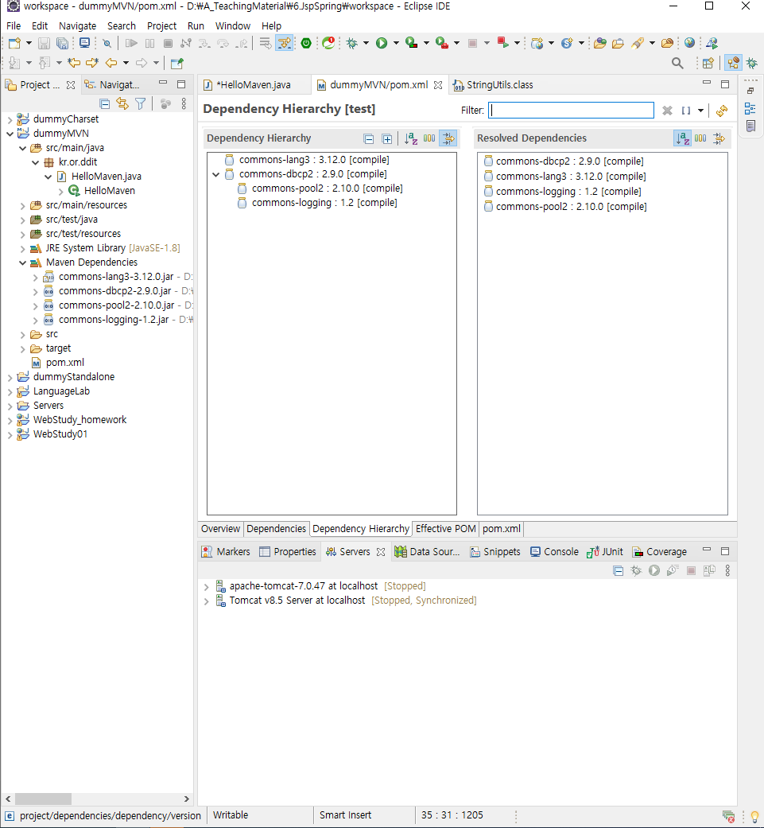Click the Save All toolbar icon
Viewport: 764px width, 828px height.
pyautogui.click(x=62, y=43)
